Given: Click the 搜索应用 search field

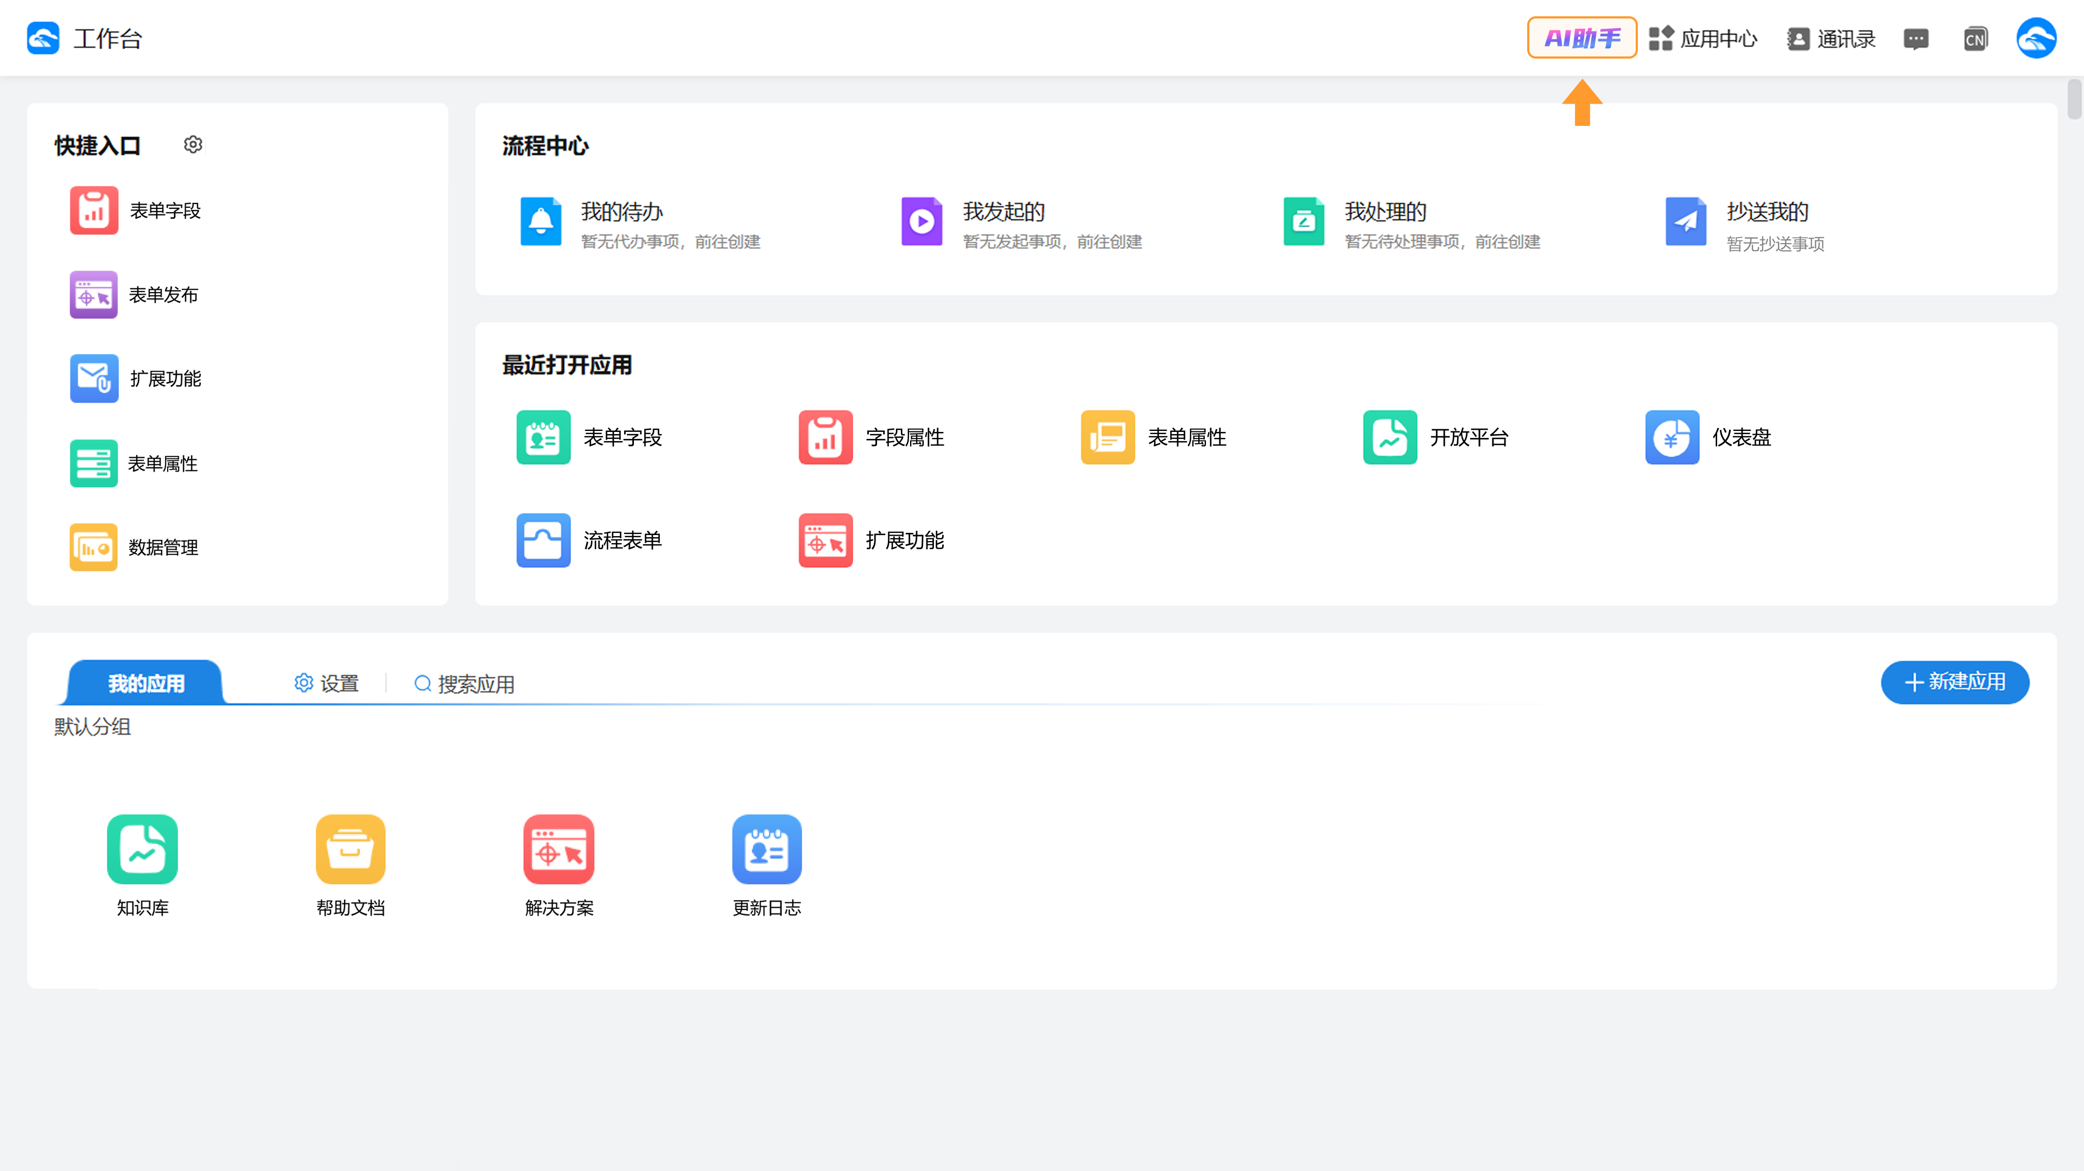Looking at the screenshot, I should coord(465,684).
